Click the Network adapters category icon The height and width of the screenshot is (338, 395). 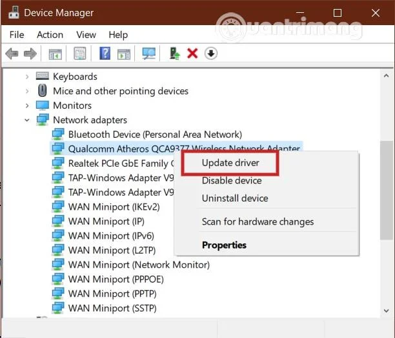click(43, 120)
